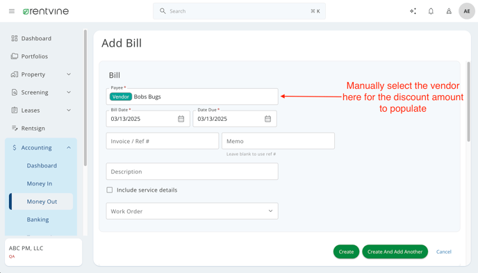Check Include service details
This screenshot has height=273, width=478.
(110, 190)
